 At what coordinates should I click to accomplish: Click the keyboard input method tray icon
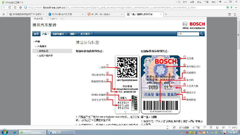pyautogui.click(x=182, y=133)
